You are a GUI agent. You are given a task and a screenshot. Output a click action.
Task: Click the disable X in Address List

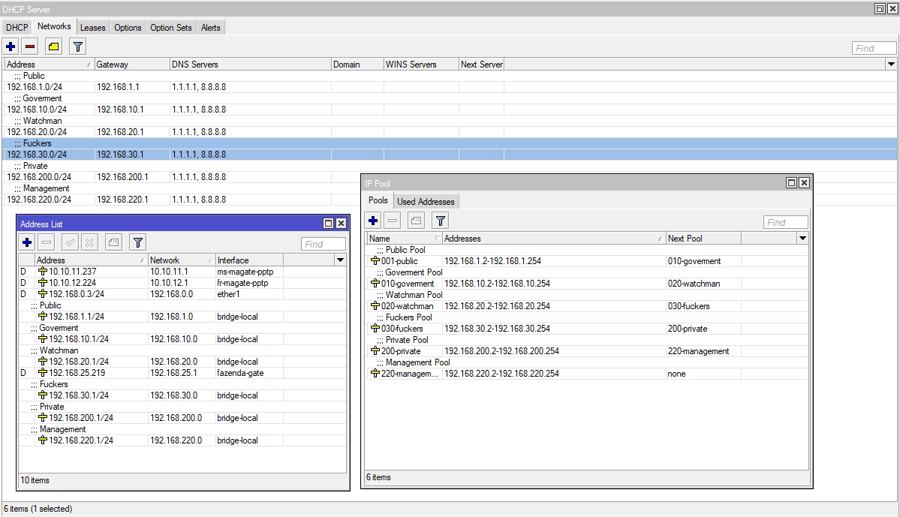(x=89, y=242)
